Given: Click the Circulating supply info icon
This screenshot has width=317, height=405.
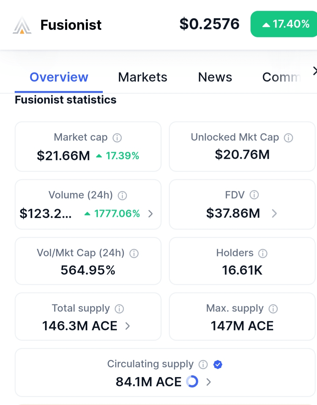Looking at the screenshot, I should [x=203, y=364].
